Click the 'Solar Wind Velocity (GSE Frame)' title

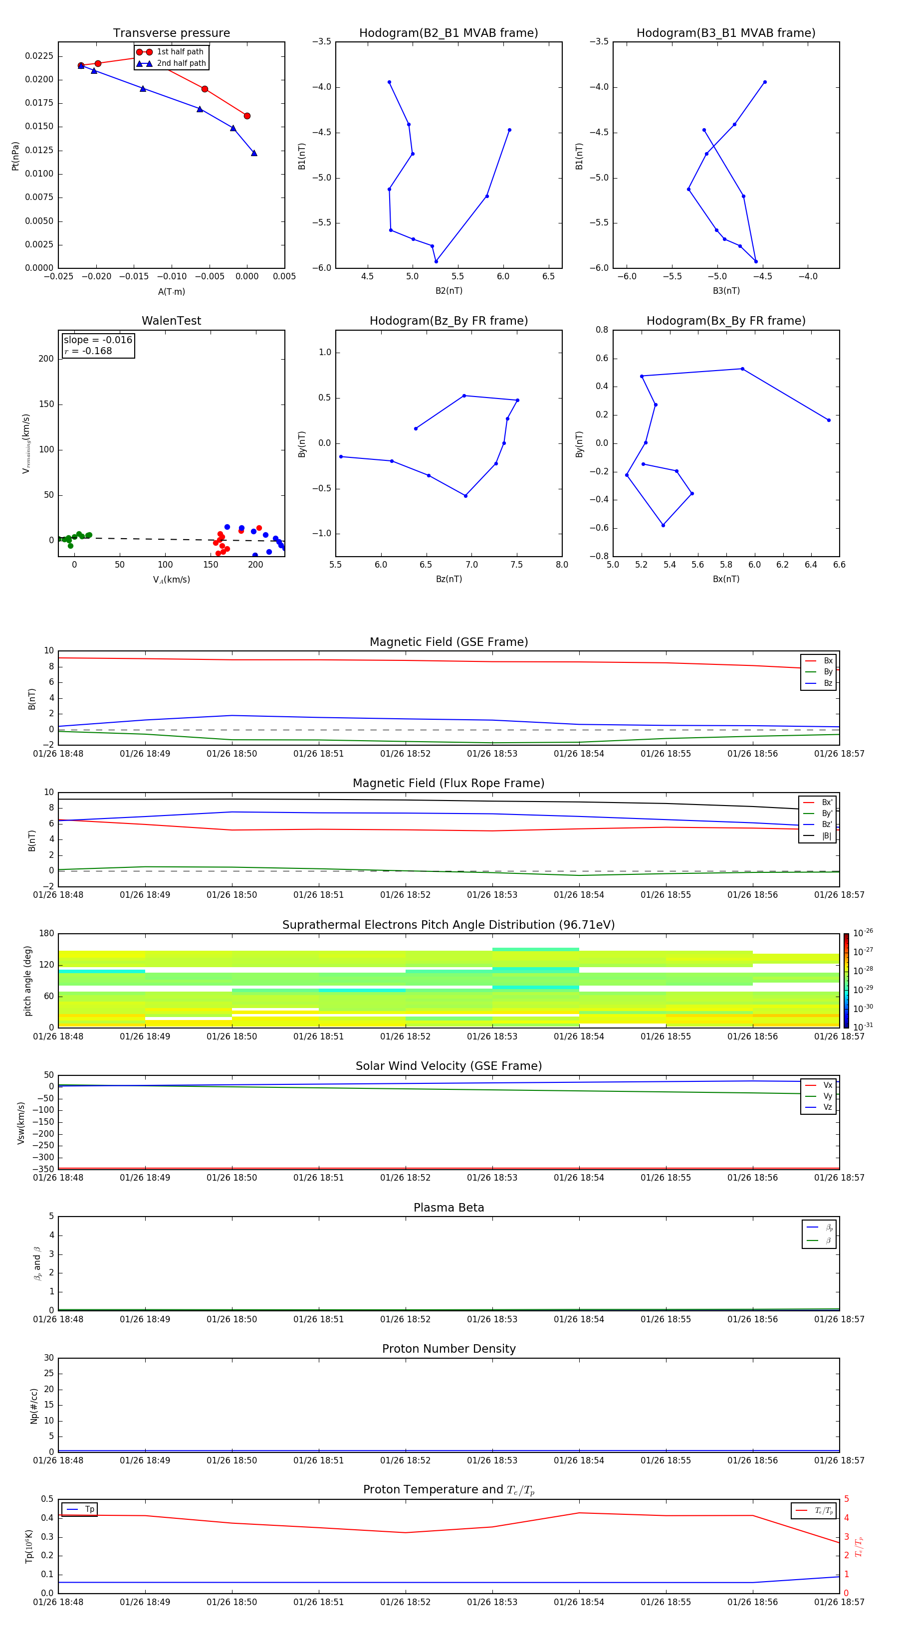449,1066
